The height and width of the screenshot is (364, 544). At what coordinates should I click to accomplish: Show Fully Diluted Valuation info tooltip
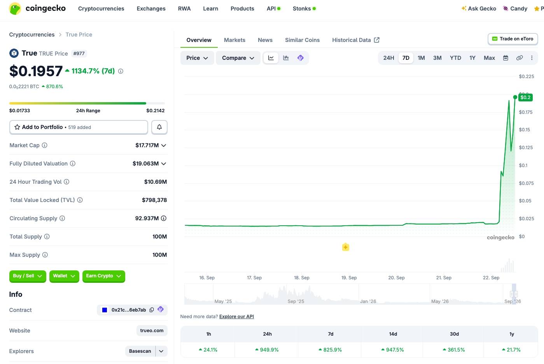click(73, 164)
